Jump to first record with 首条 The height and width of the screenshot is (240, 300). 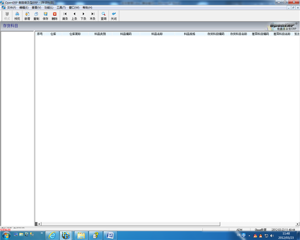(65, 16)
